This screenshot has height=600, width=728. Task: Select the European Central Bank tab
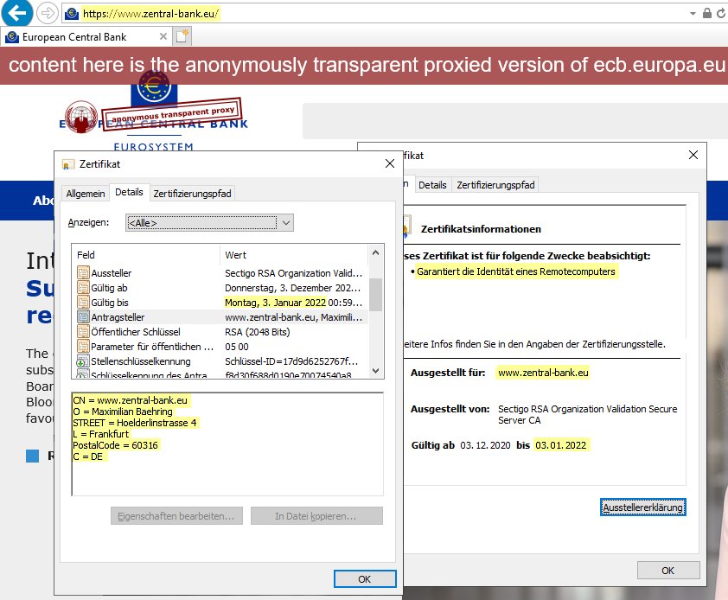(x=86, y=36)
